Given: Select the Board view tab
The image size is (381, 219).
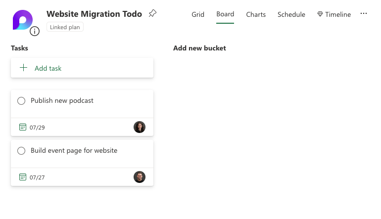Looking at the screenshot, I should pyautogui.click(x=225, y=14).
